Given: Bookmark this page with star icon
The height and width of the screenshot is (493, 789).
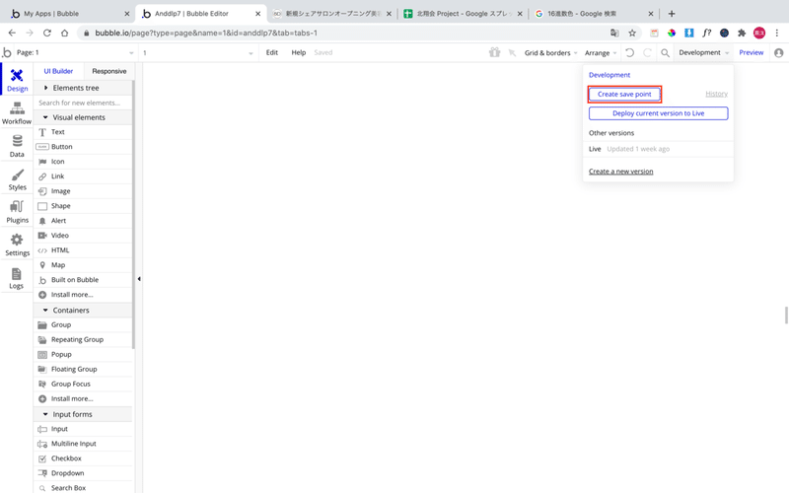Looking at the screenshot, I should coord(632,33).
